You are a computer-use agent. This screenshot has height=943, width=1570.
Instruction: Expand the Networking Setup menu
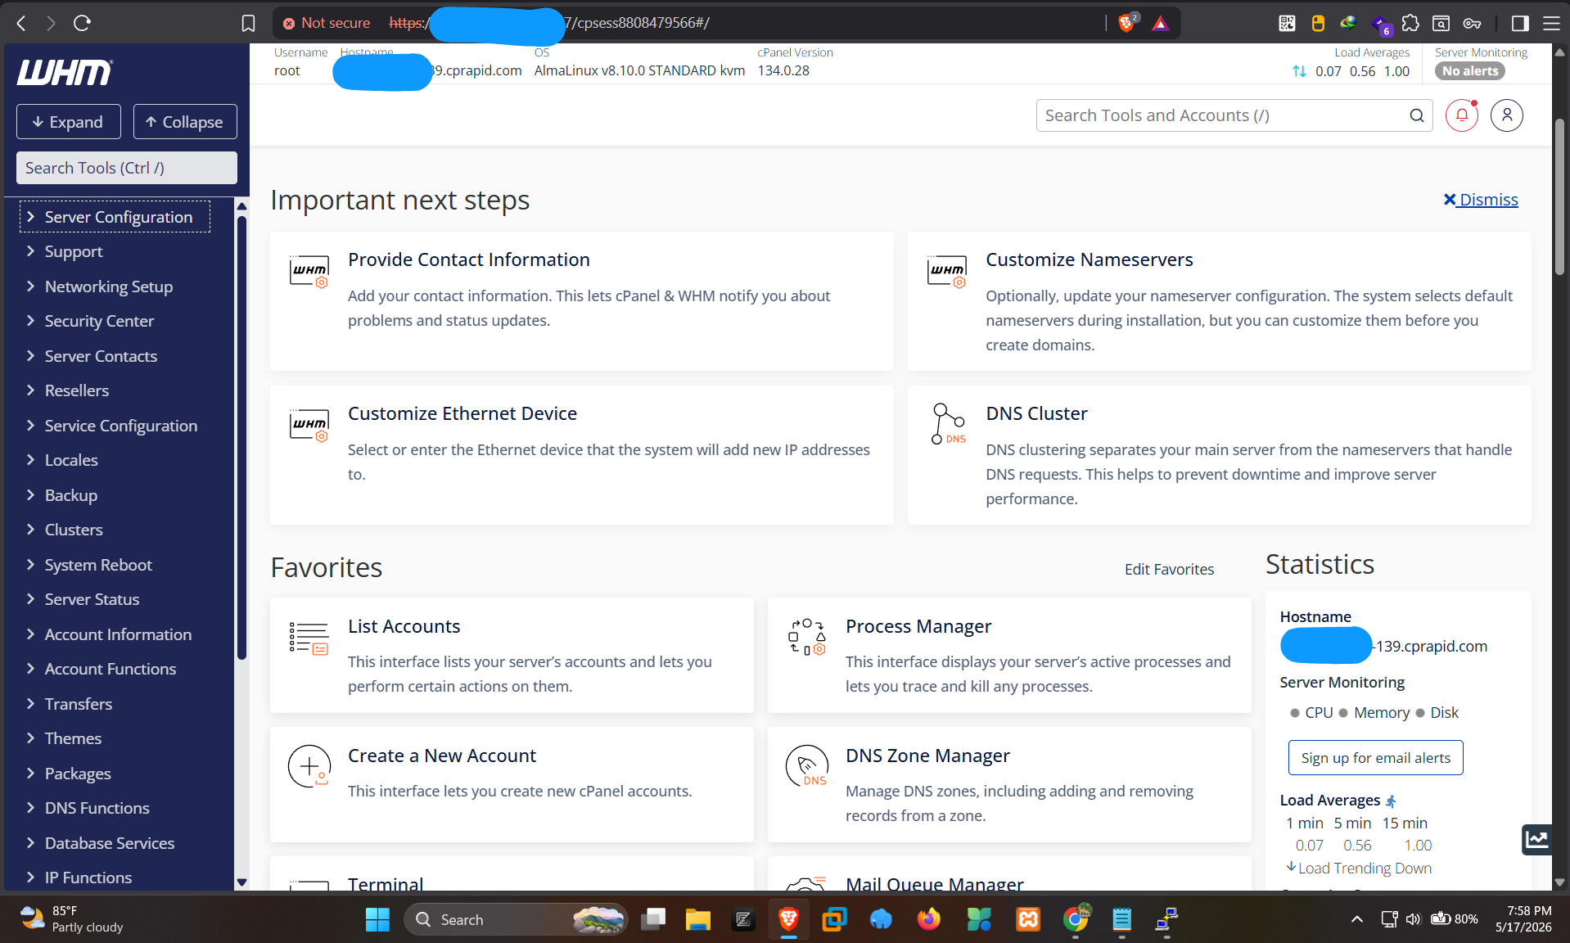pos(108,287)
